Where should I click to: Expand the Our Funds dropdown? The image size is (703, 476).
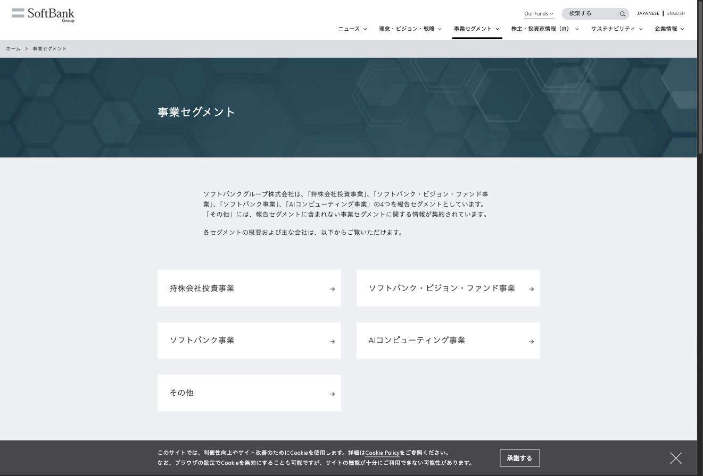pos(539,14)
